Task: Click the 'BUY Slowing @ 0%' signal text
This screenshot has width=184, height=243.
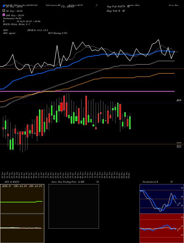Action: tap(58, 33)
